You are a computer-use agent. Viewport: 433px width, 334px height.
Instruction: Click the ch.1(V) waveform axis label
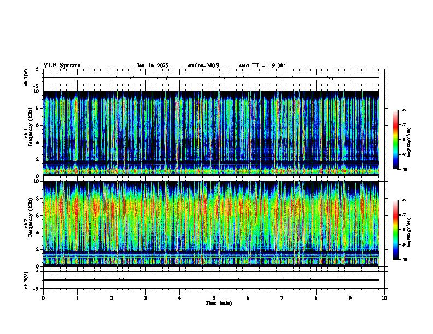26,77
